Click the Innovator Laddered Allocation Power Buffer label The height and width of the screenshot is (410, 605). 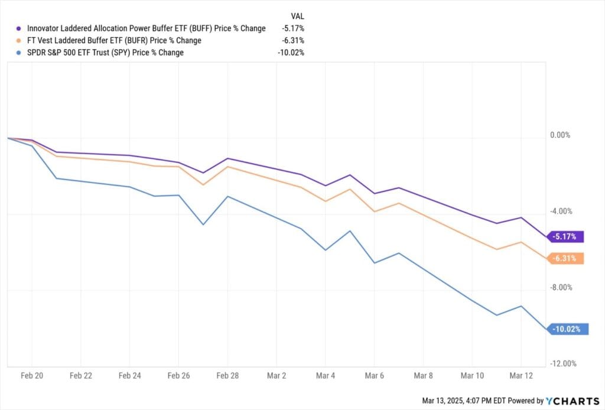tap(146, 28)
